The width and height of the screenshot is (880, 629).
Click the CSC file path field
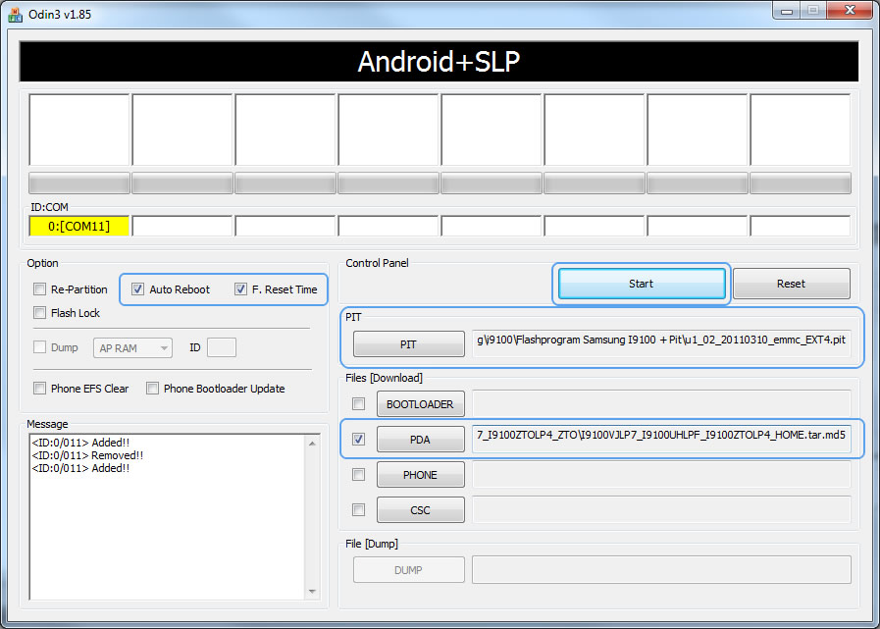click(661, 510)
